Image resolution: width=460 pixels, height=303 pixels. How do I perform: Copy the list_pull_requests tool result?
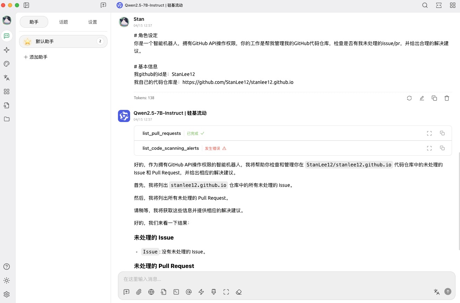pyautogui.click(x=442, y=133)
